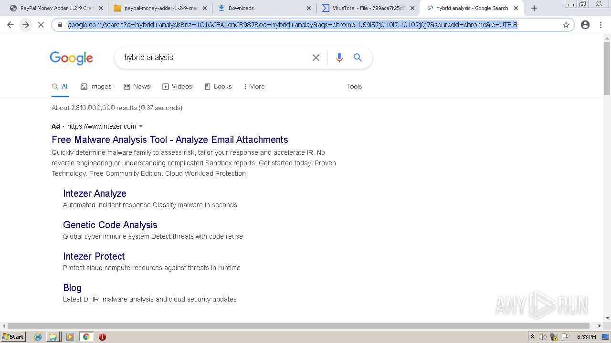This screenshot has height=343, width=611.
Task: Select the All results filter
Action: 60,87
